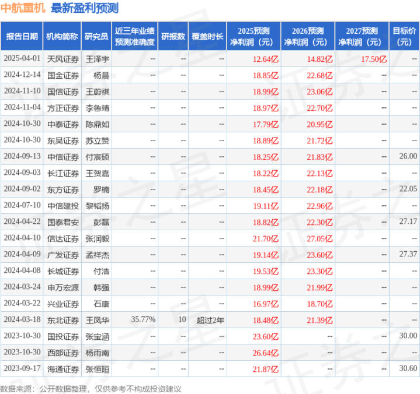Select the 机构简称 column header

point(62,36)
